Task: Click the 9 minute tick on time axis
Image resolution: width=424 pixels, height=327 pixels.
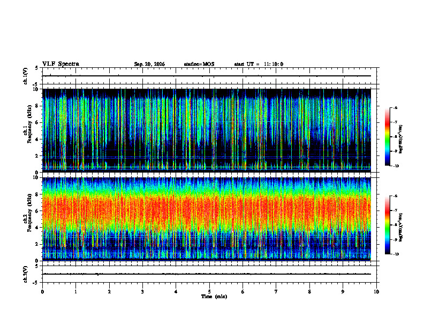Action: 343,292
